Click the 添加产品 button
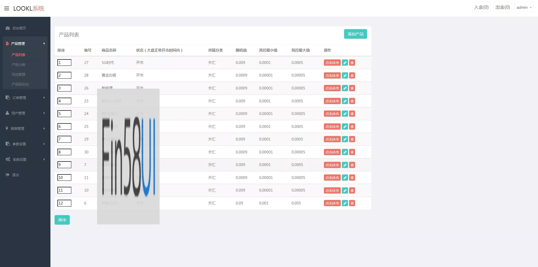The width and height of the screenshot is (538, 267). click(x=355, y=34)
